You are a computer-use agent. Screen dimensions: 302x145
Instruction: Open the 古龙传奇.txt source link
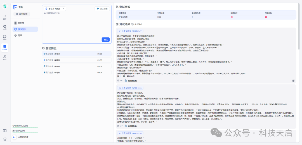pos(133,126)
